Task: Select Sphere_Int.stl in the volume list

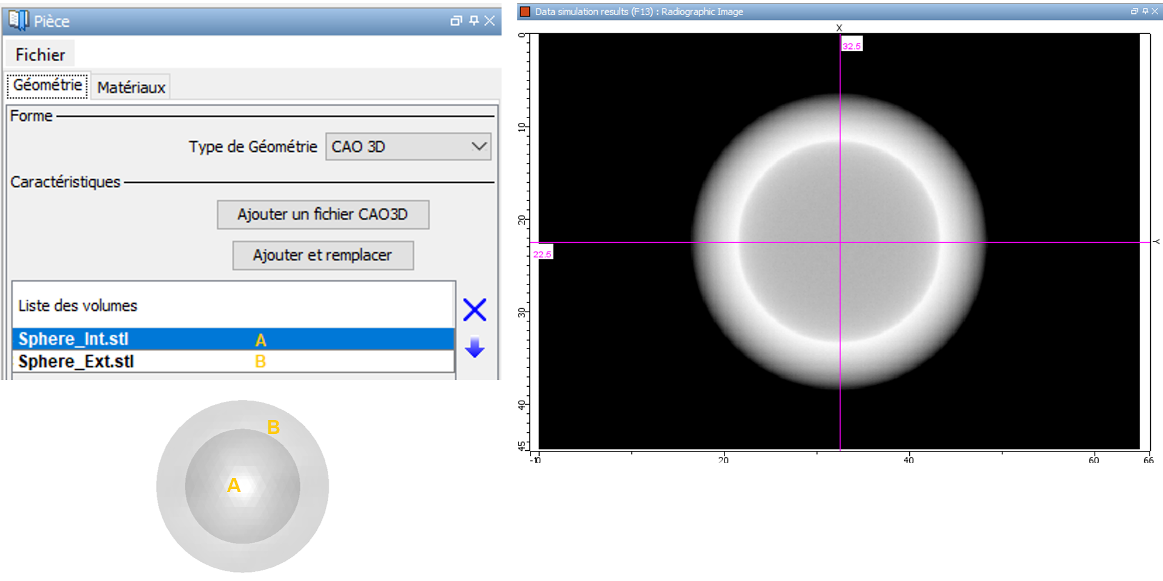Action: point(233,339)
